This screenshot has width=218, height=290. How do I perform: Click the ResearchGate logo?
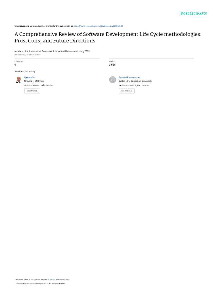[194, 13]
